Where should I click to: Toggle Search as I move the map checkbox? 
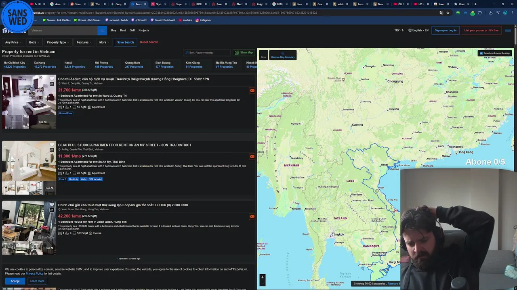(481, 53)
